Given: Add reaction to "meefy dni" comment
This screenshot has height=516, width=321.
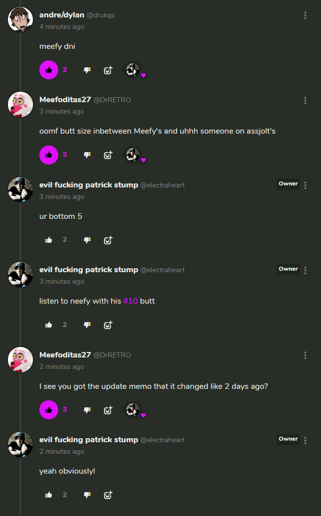Looking at the screenshot, I should 108,70.
